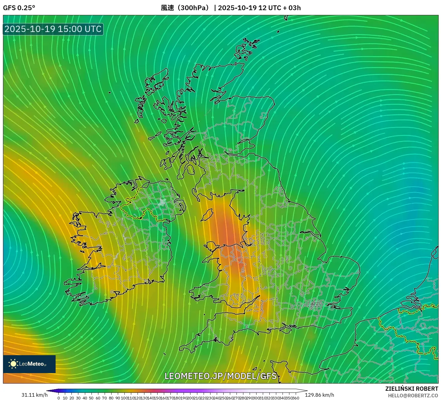Click the 129.86 km/h maximum value label
The width and height of the screenshot is (441, 400).
(319, 395)
